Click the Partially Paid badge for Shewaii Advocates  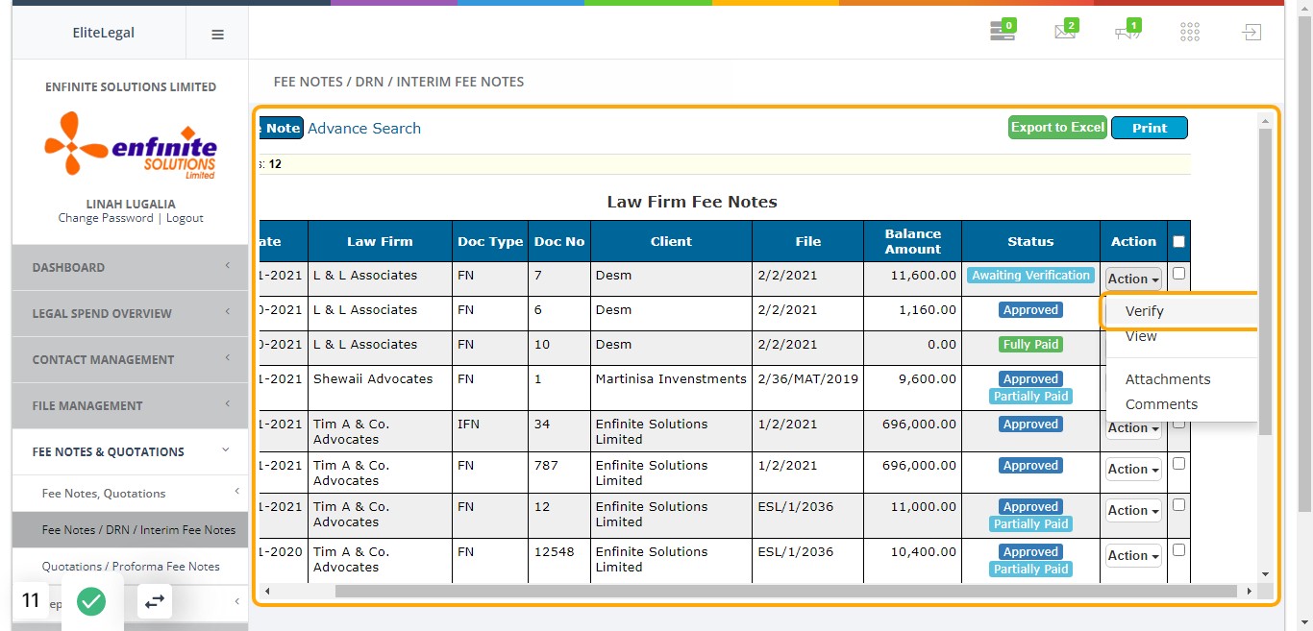[x=1030, y=397]
